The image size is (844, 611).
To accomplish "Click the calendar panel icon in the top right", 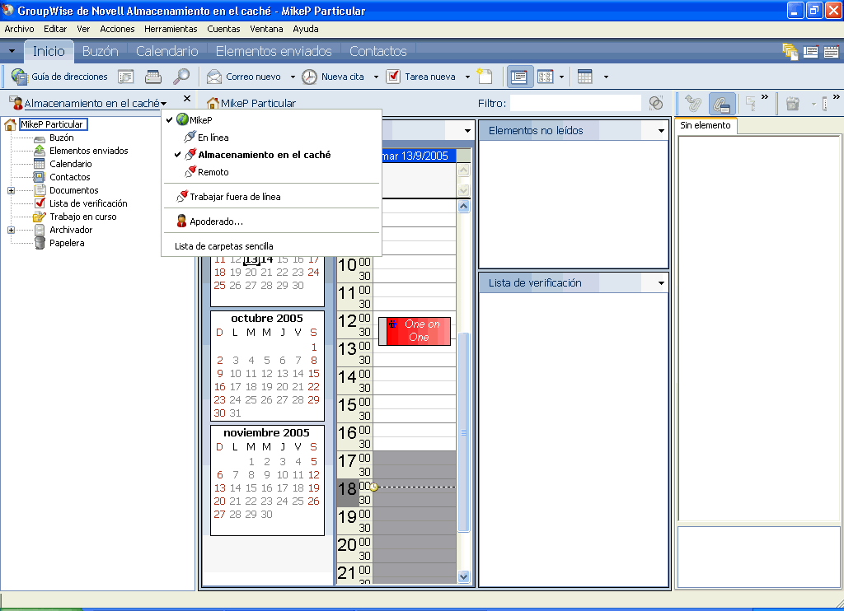I will [831, 52].
